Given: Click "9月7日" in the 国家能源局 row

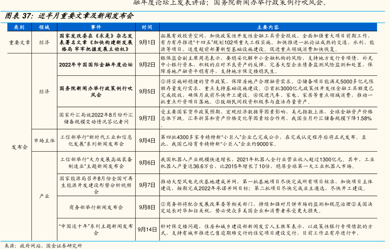Looking at the screenshot, I should coord(147,185).
